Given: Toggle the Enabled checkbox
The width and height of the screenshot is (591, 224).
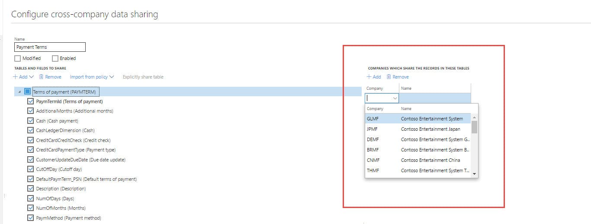Looking at the screenshot, I should click(55, 58).
